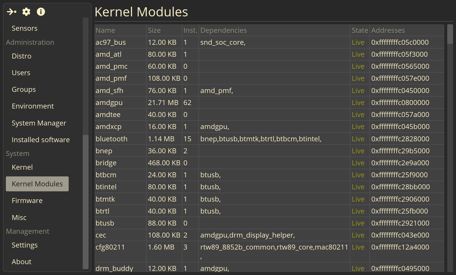456x275 pixels.
Task: Show Installed software list
Action: click(41, 140)
